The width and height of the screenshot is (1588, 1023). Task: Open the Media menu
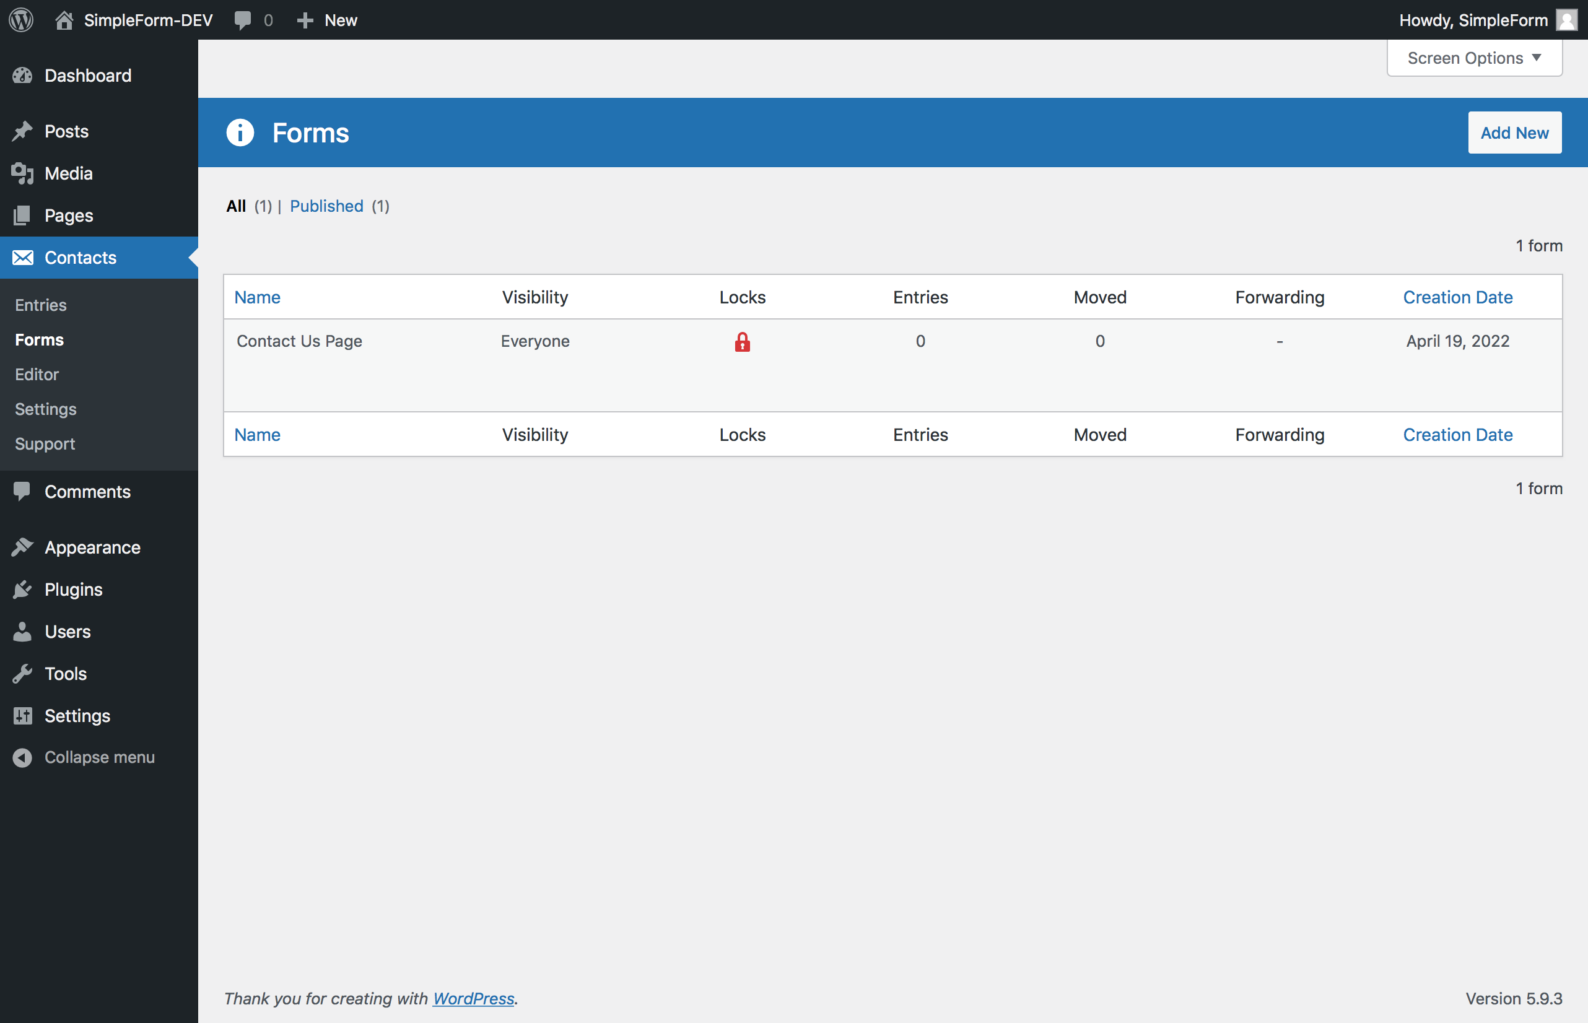pos(99,173)
